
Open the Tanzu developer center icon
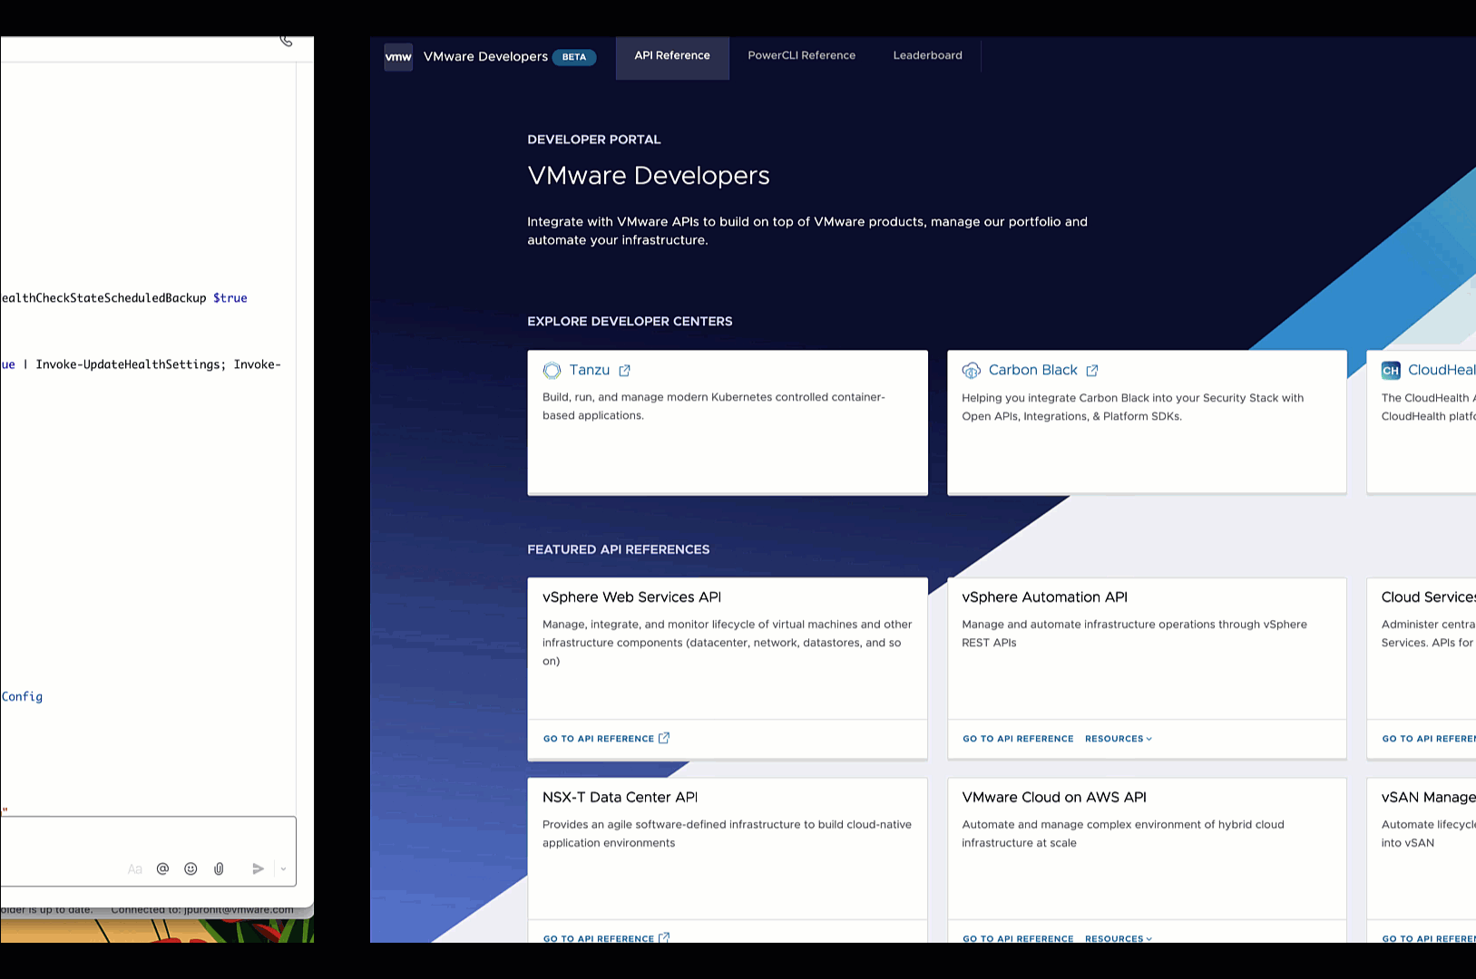tap(552, 370)
